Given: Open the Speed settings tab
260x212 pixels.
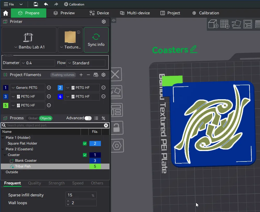Looking at the screenshot, I should coord(78,183).
